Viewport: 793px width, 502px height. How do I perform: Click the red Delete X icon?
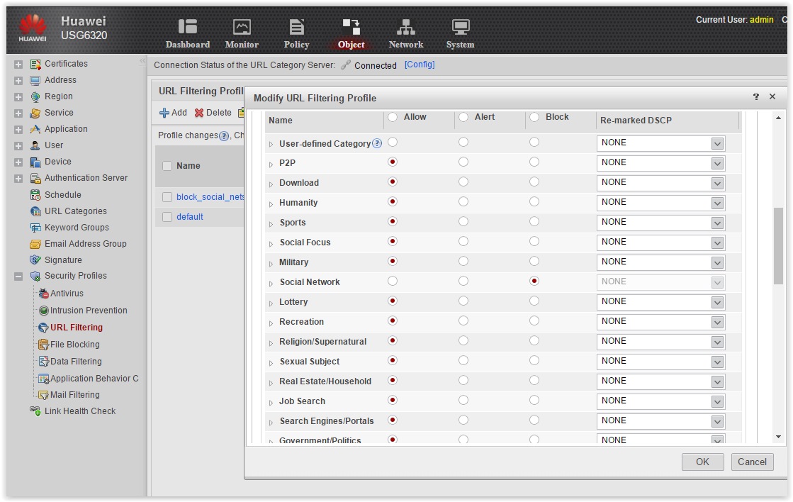click(x=199, y=113)
